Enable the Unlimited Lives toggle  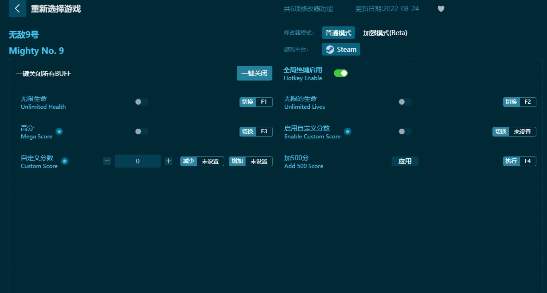click(x=405, y=102)
